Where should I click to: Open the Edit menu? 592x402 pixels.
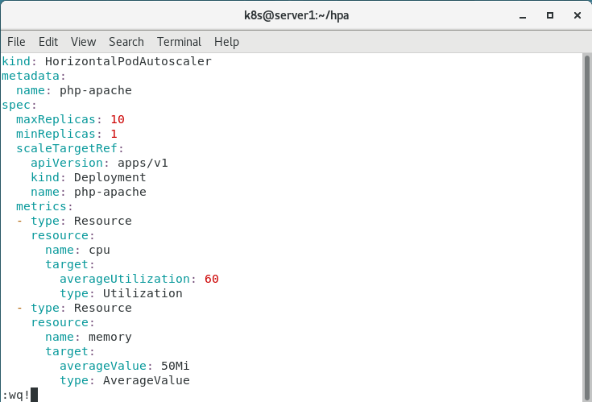[48, 42]
